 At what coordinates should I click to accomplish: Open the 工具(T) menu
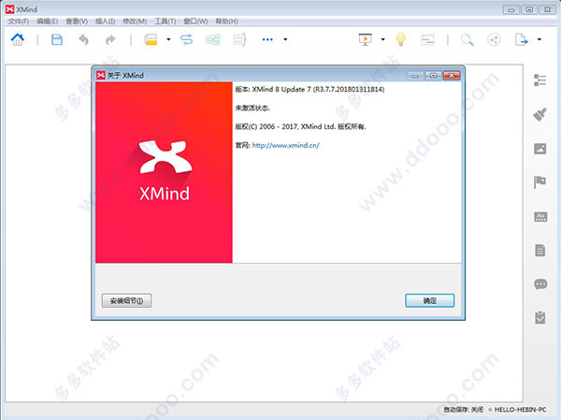[x=165, y=22]
